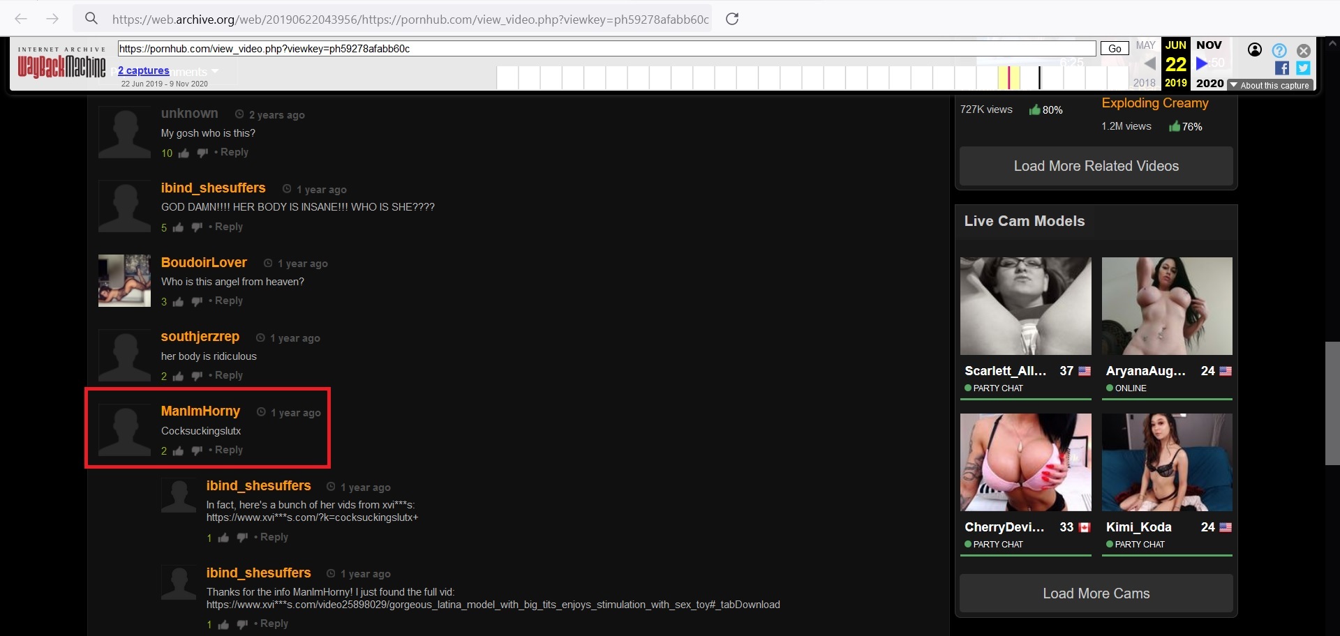Expand the About this capture dropdown
1340x636 pixels.
pos(1270,85)
